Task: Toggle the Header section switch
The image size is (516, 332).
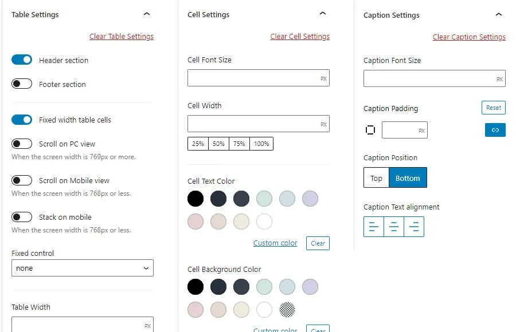Action: click(22, 60)
